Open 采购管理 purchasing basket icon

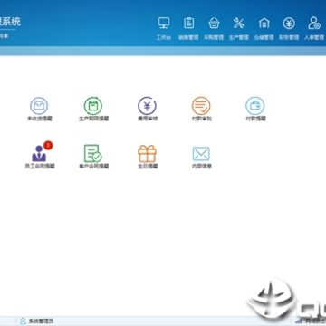pyautogui.click(x=214, y=23)
